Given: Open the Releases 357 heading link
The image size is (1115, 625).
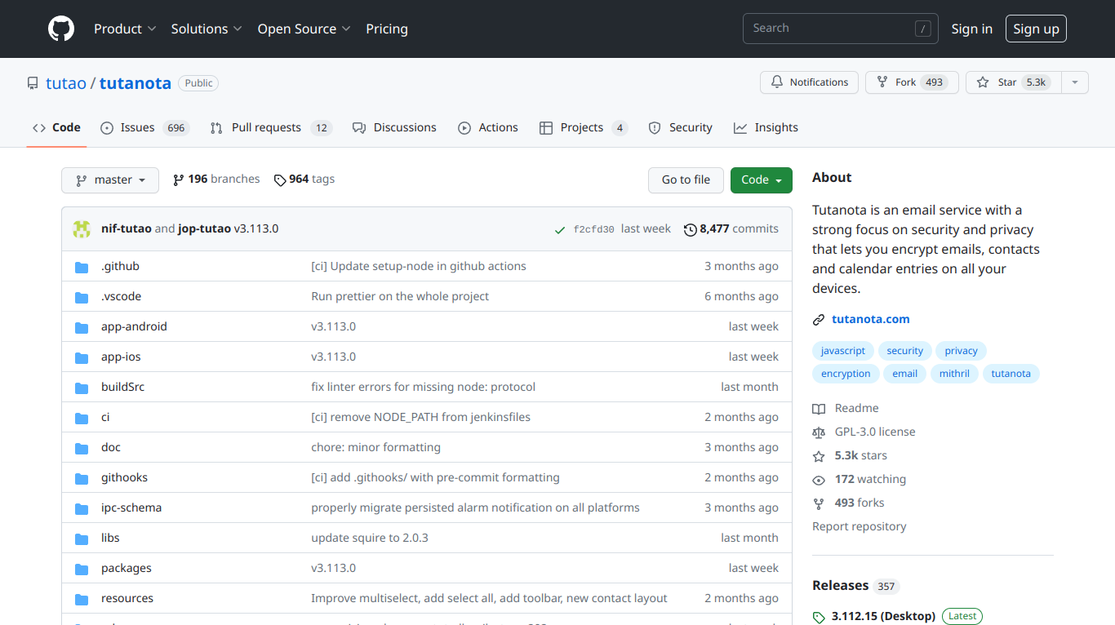Looking at the screenshot, I should [855, 585].
